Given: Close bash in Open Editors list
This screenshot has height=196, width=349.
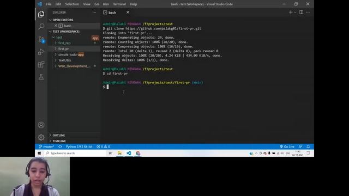Looking at the screenshot, I should 56,26.
